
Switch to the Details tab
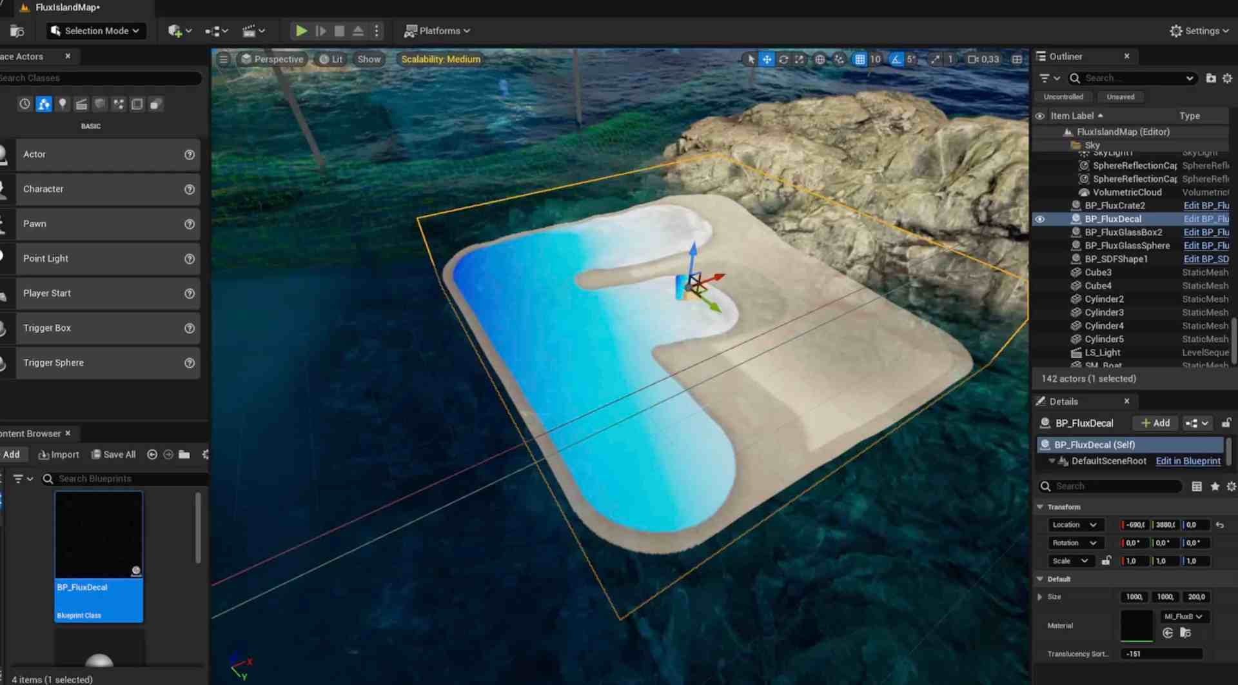point(1063,401)
